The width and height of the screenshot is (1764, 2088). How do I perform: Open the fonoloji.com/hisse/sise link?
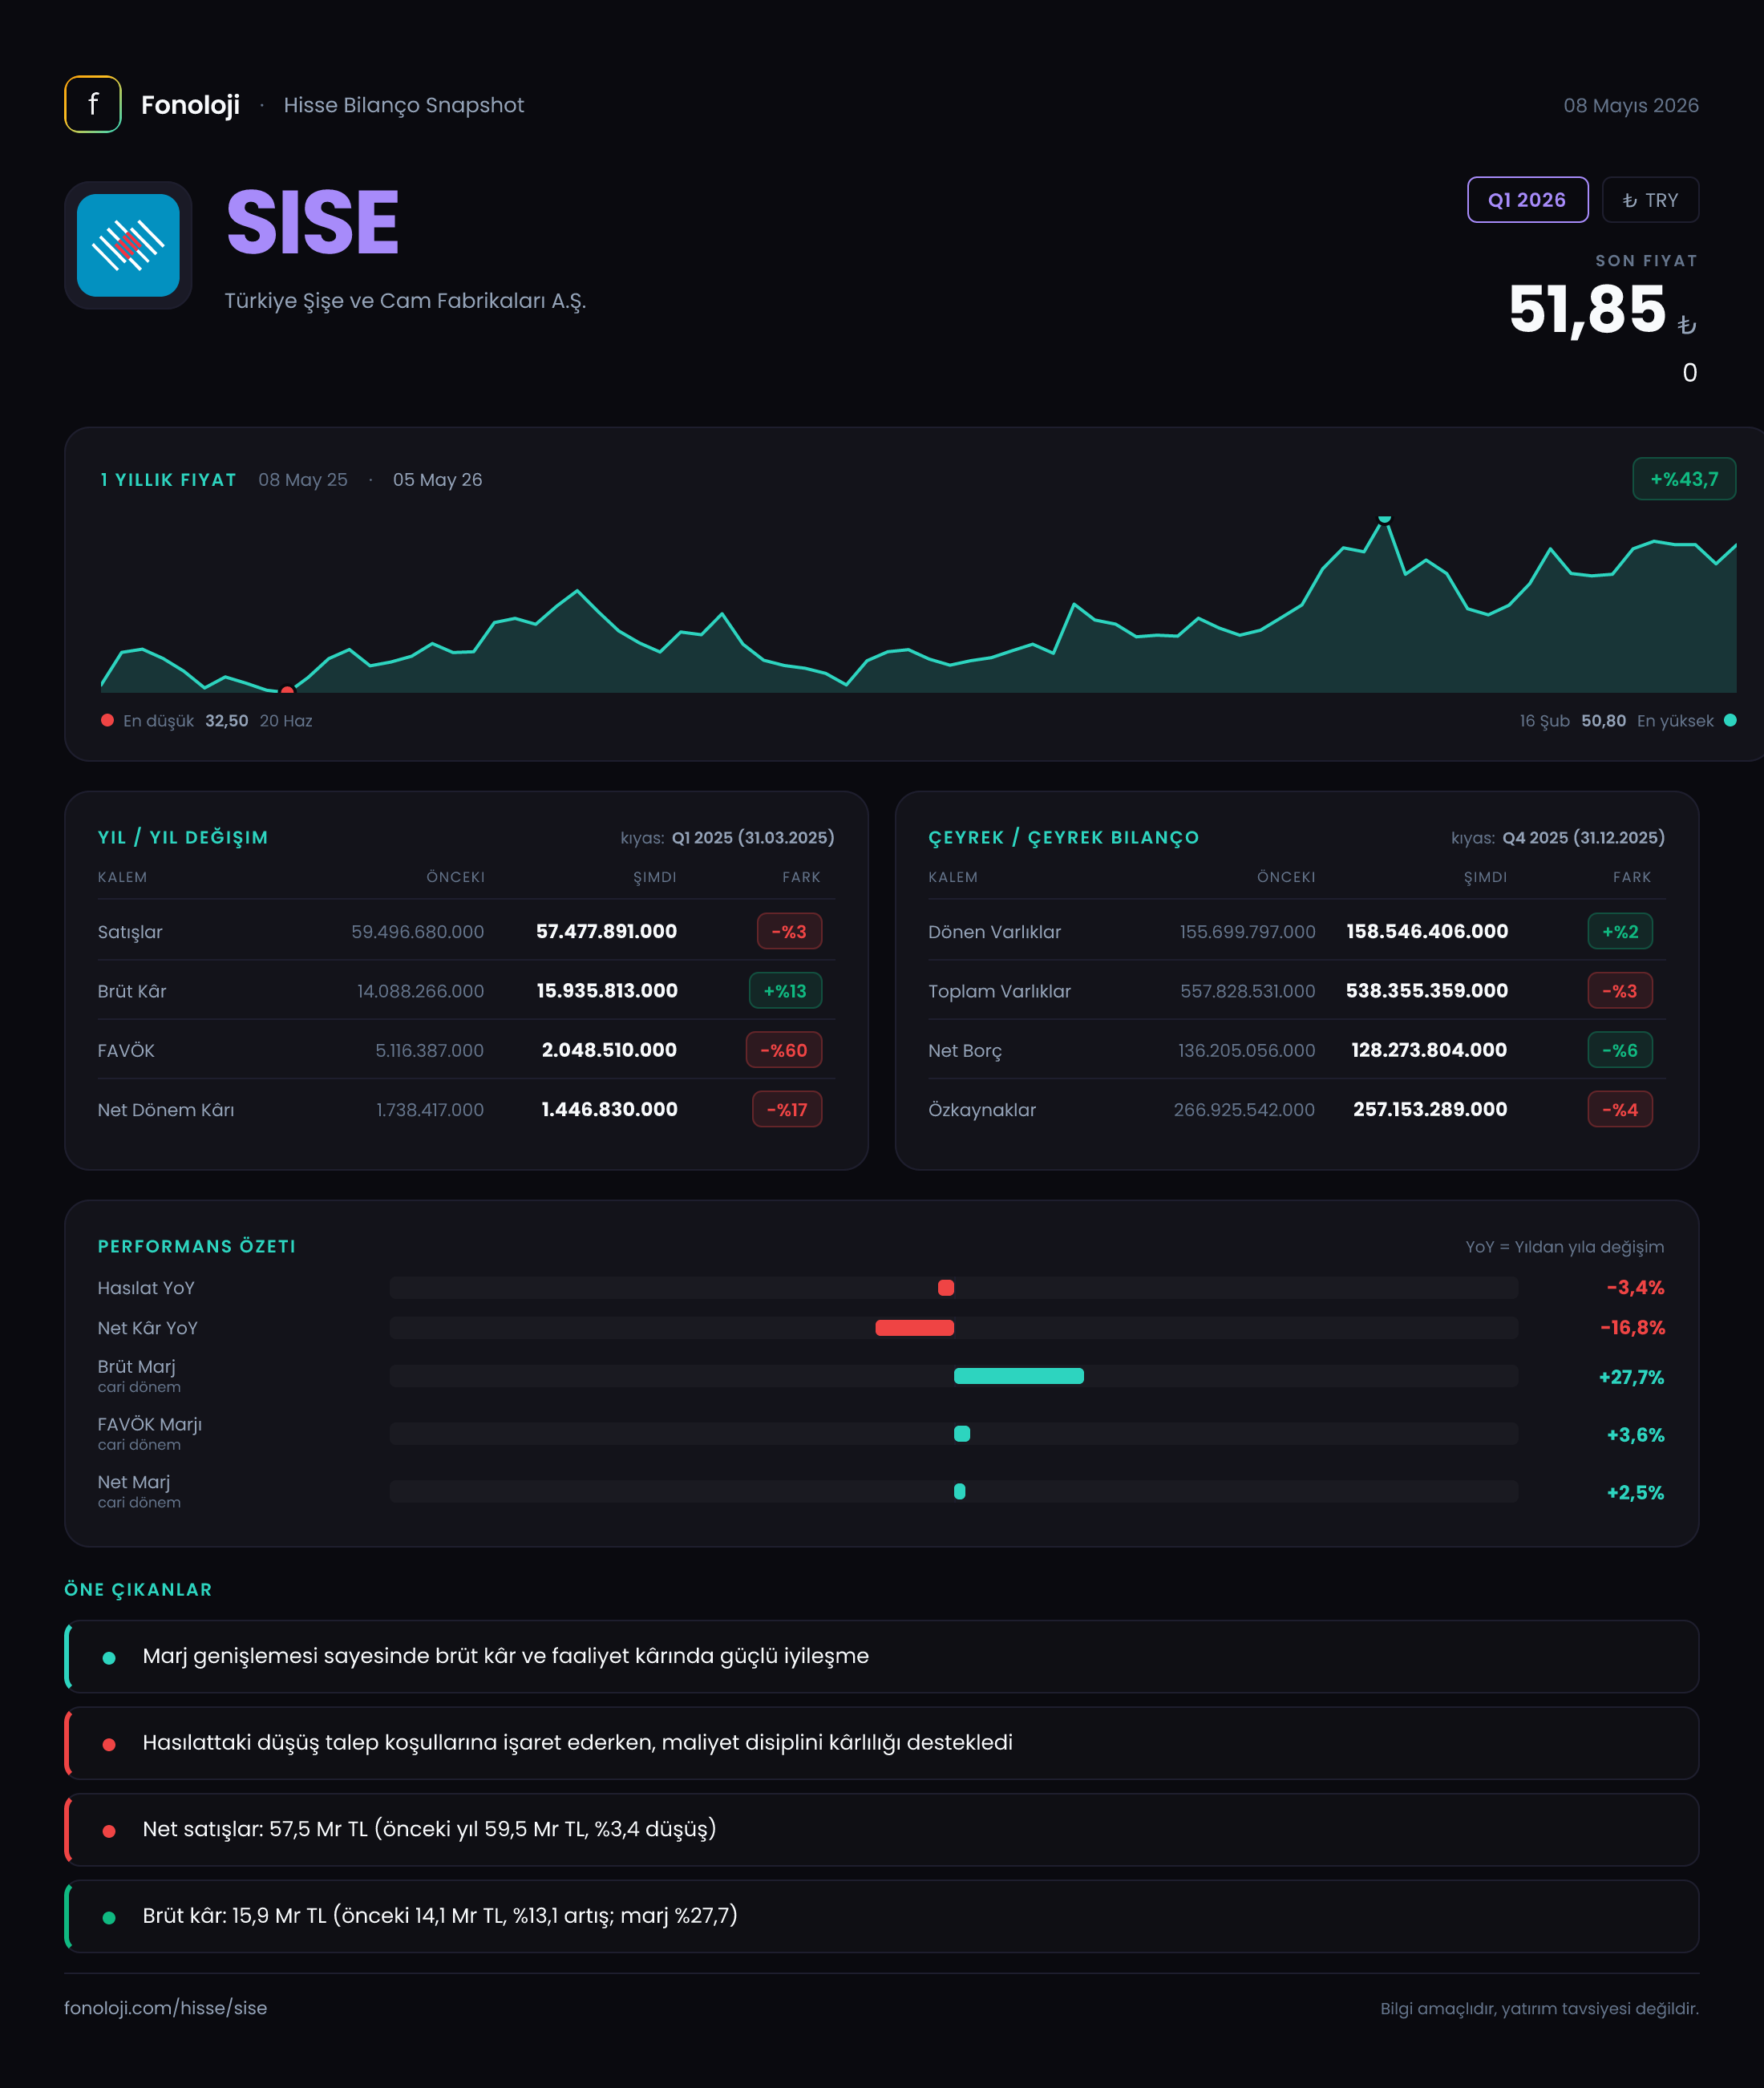(166, 2008)
